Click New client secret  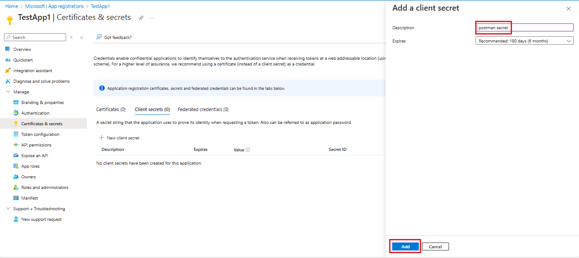[119, 138]
